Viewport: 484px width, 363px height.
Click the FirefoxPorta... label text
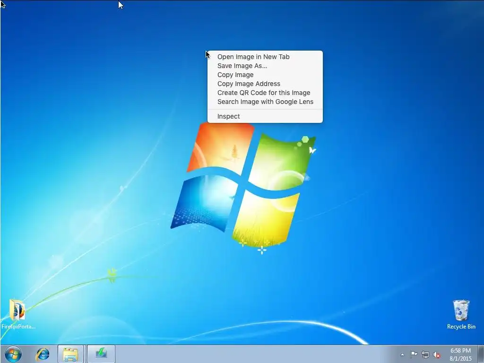(x=18, y=326)
